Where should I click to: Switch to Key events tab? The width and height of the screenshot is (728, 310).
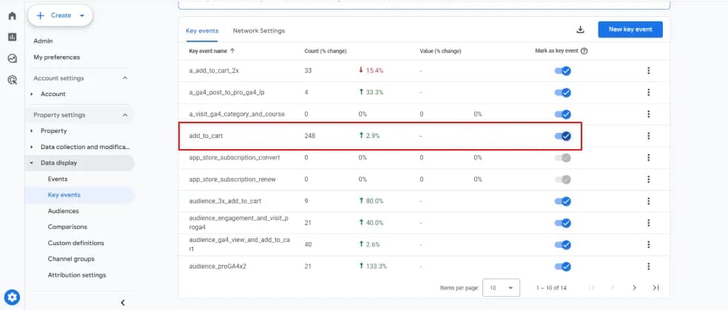point(202,31)
